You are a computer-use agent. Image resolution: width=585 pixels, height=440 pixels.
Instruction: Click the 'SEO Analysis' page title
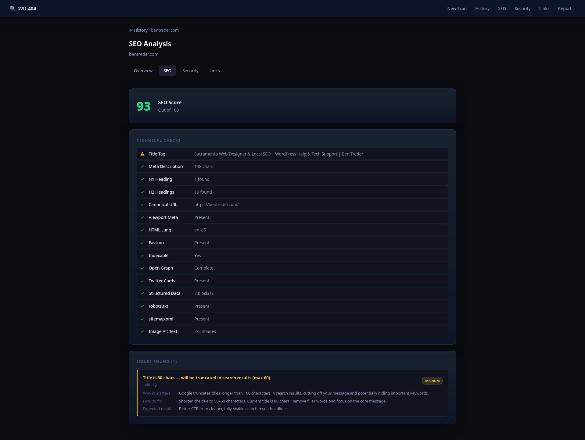(150, 44)
